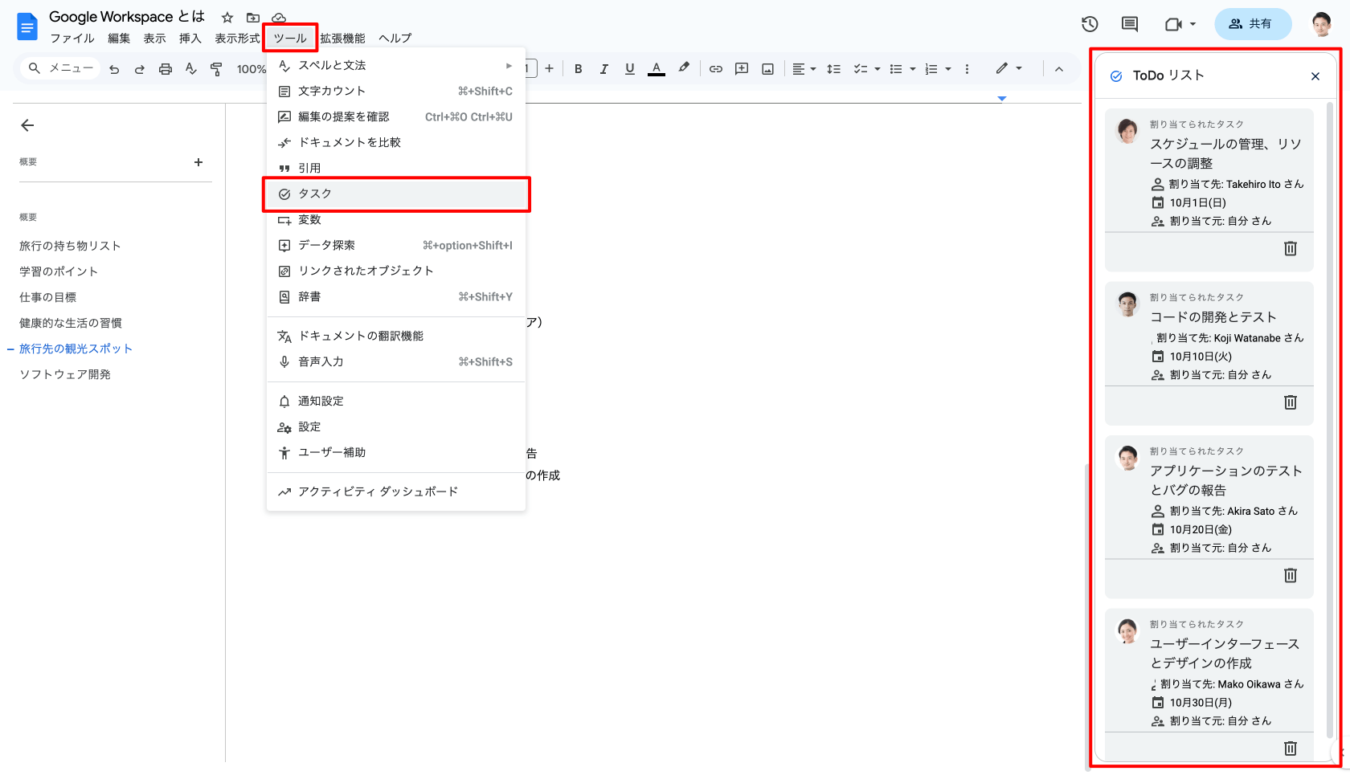Delete the アプリケーションのテスト task
Screen dimensions: 1350x775
[1291, 575]
